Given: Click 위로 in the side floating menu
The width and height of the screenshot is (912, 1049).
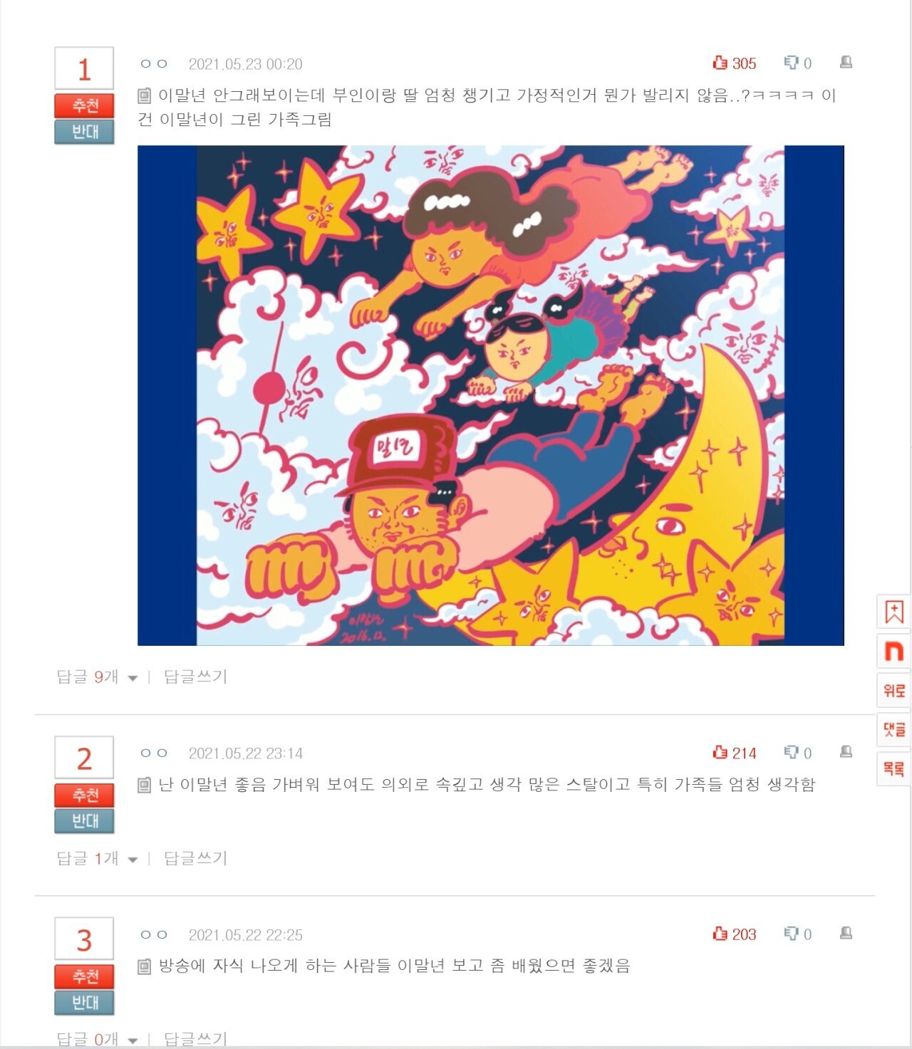Looking at the screenshot, I should click(894, 690).
